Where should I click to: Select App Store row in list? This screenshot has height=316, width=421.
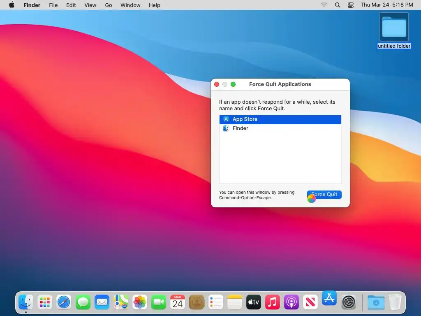(x=280, y=119)
